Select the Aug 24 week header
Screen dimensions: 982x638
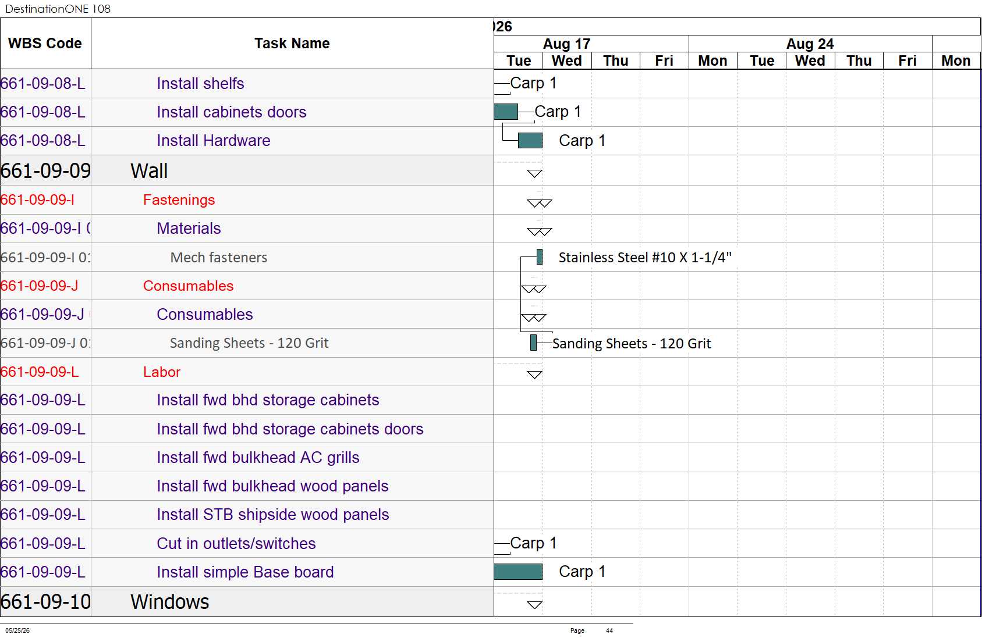(810, 44)
